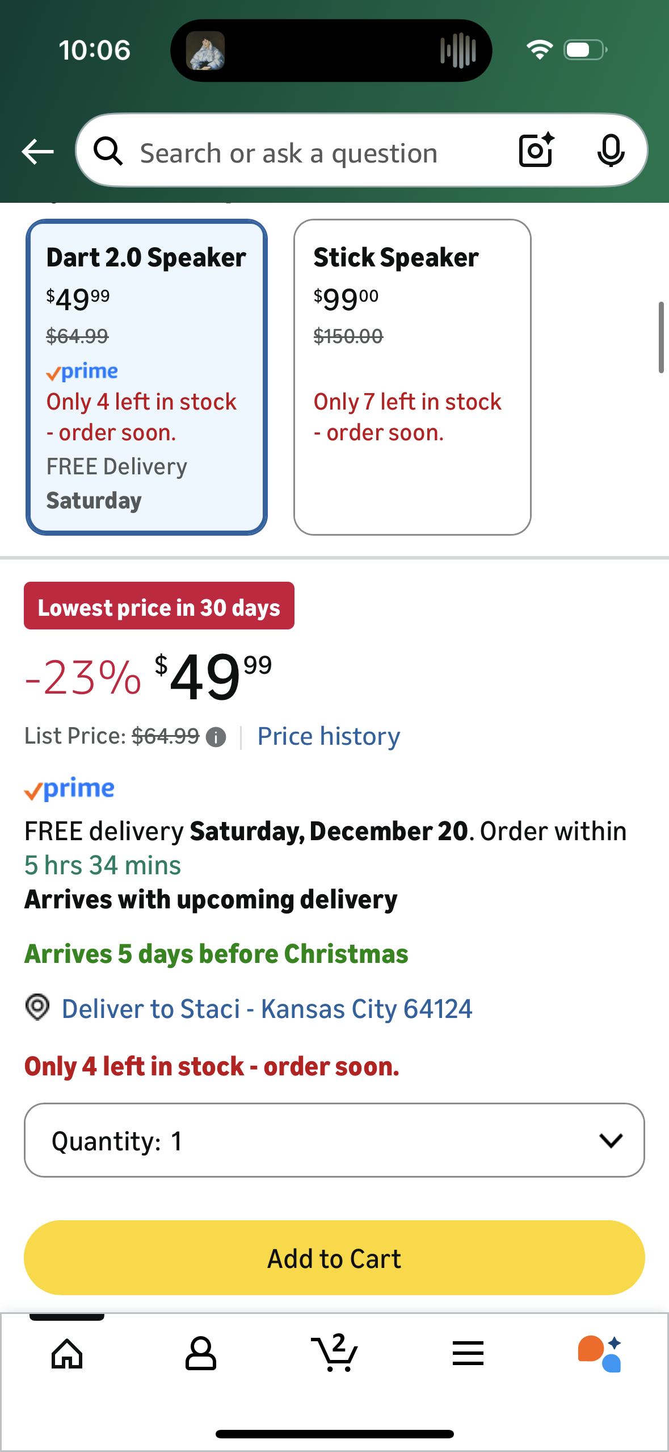Tap Dynamic Island audio waveform
This screenshot has height=1452, width=669.
coord(458,51)
